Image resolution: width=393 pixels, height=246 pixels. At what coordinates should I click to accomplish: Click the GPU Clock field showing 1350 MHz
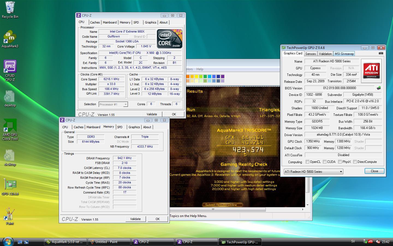(x=313, y=141)
